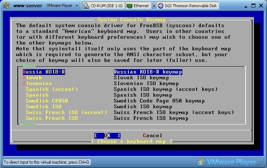The width and height of the screenshot is (267, 168).
Task: Select the Russia KOI8-R keymap entry
Action: point(44,72)
